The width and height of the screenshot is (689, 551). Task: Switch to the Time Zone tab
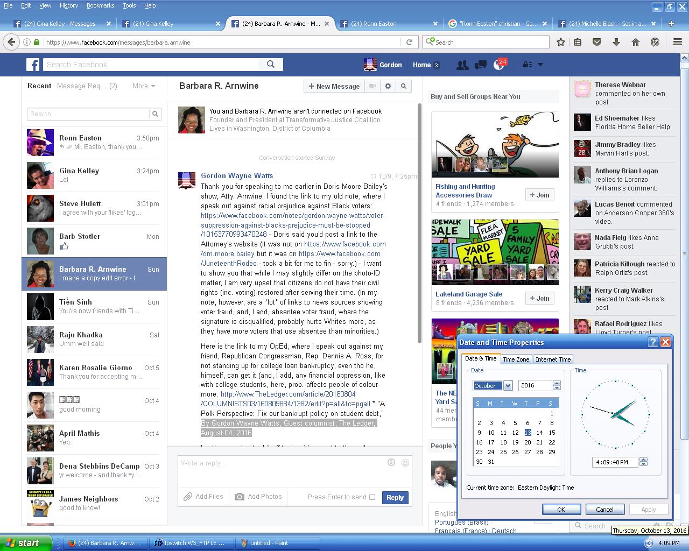[x=516, y=359]
